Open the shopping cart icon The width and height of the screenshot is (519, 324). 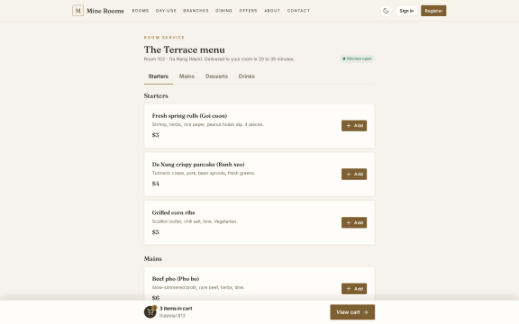click(150, 312)
